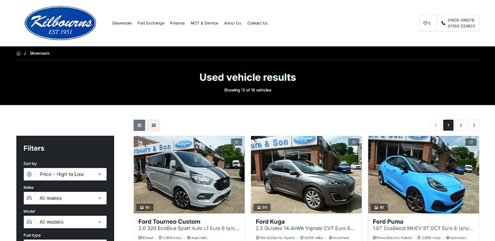Click the 65 photos badge on Puma
This screenshot has height=241, width=495.
pyautogui.click(x=379, y=207)
